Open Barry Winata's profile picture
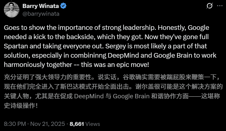Screen dimensions: 226x131 (x=12, y=10)
